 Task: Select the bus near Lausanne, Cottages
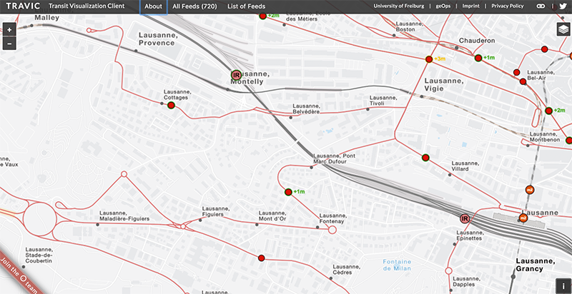point(172,106)
